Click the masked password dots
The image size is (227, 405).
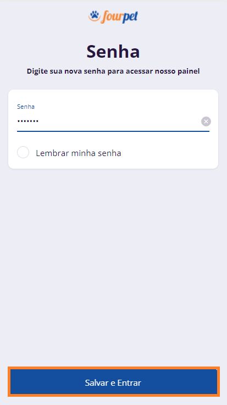28,121
